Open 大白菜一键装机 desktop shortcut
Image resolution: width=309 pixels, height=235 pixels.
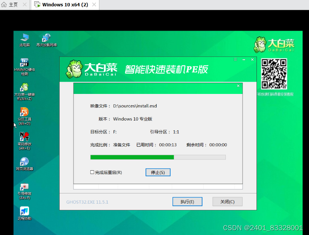[x=24, y=92]
